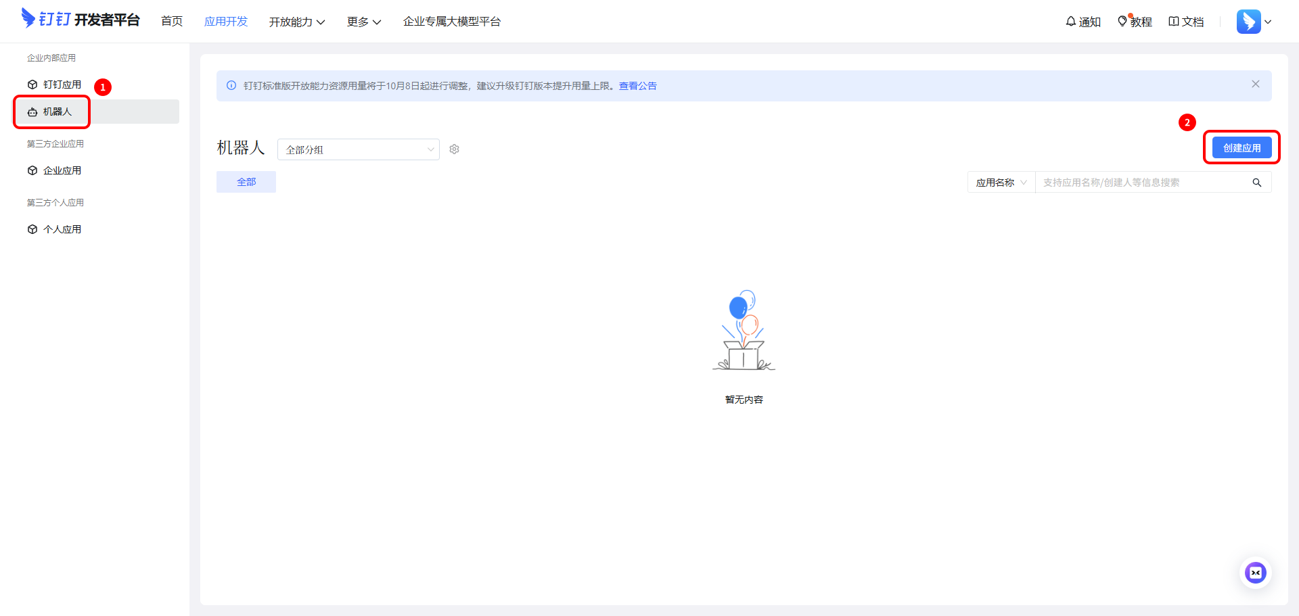Open the 应用名称 search type dropdown
This screenshot has width=1299, height=616.
[1001, 183]
